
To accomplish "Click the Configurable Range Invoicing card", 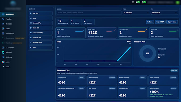I will coord(71,92).
